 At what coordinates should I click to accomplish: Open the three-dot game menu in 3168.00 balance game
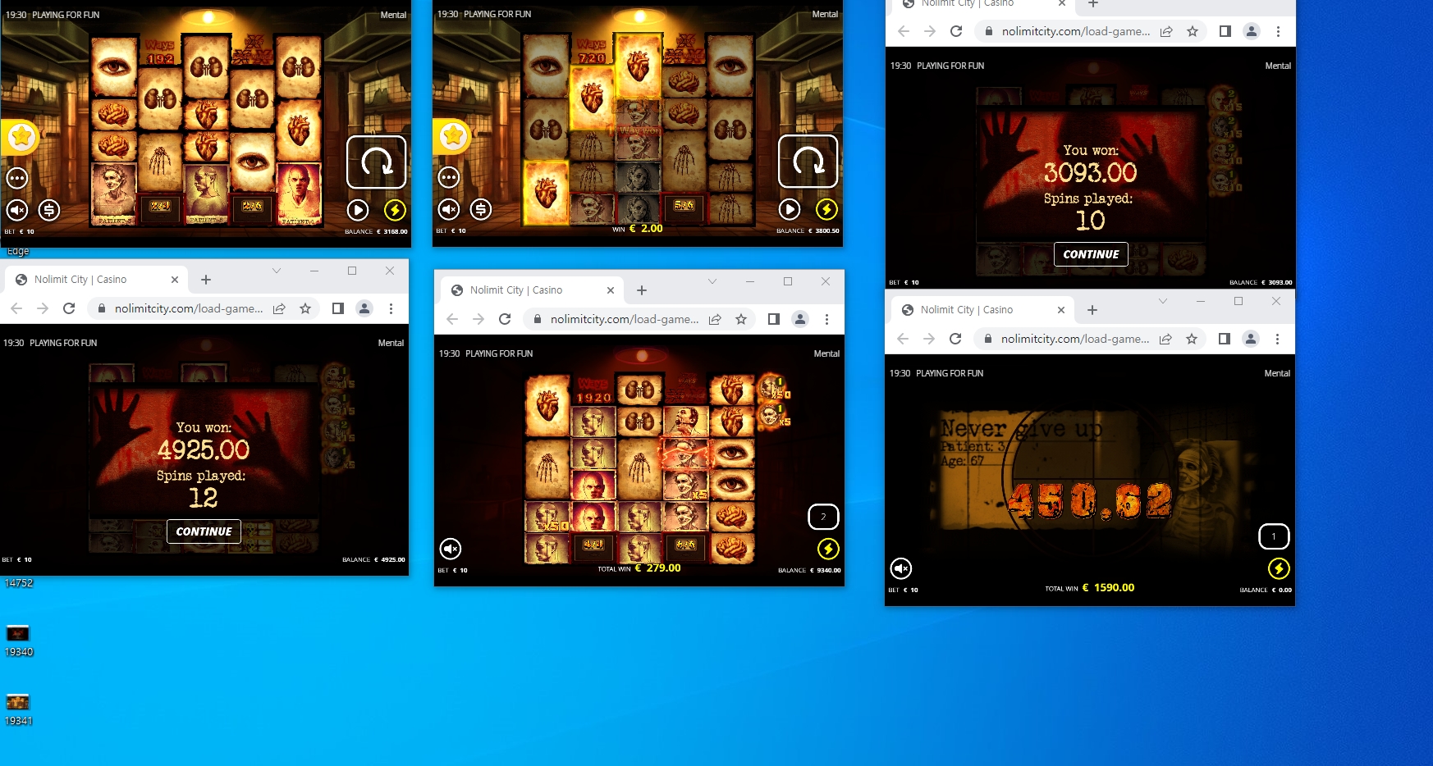click(x=17, y=178)
